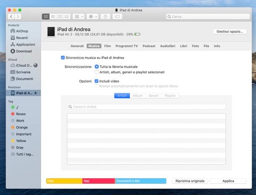The width and height of the screenshot is (256, 195).
Task: Select the Artisti segment
Action: pyautogui.click(x=122, y=95)
